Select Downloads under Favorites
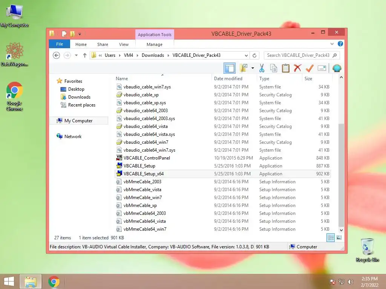The image size is (386, 289). 79,97
